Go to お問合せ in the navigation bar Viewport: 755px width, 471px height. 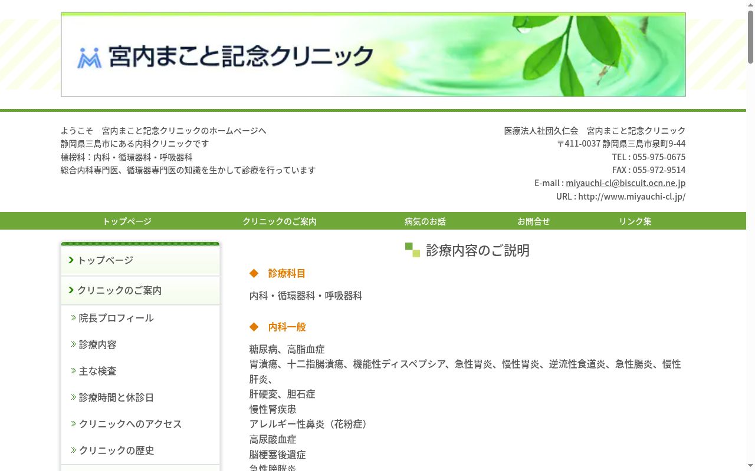534,221
